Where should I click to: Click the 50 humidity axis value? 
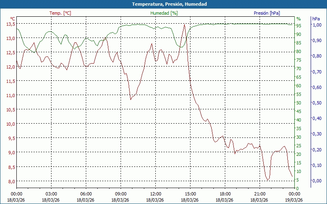[299, 103]
